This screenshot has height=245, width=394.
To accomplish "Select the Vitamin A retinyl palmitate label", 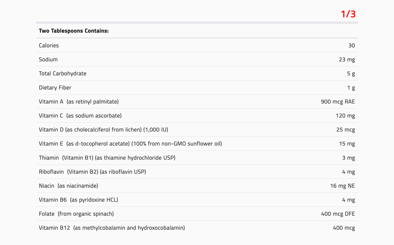I will (78, 102).
